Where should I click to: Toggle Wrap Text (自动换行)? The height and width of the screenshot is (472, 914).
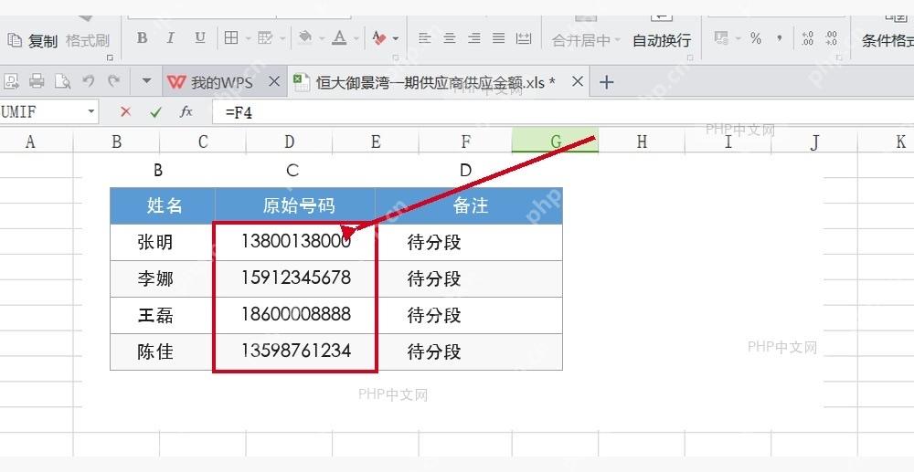pos(662,40)
